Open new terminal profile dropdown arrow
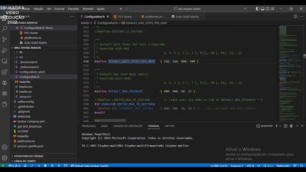This screenshot has height=172, width=306. click(280, 126)
